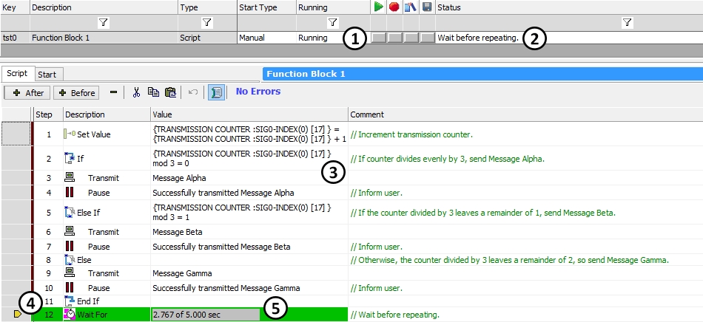703x322 pixels.
Task: Switch to the Start tab
Action: click(47, 74)
